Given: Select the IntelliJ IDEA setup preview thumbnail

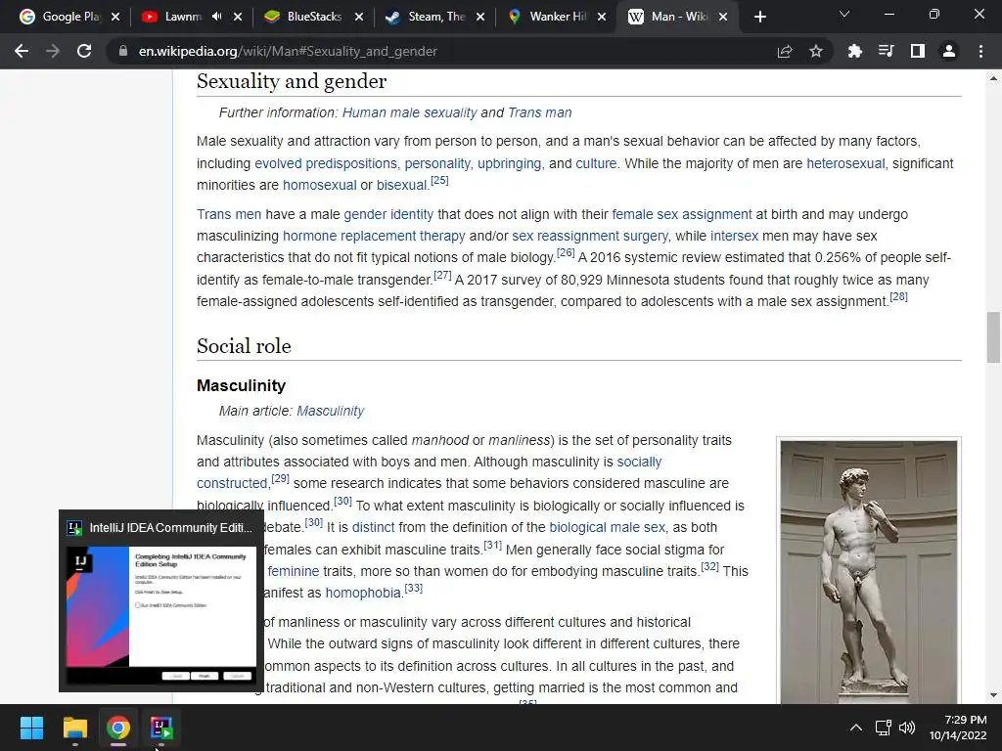Looking at the screenshot, I should tap(161, 601).
